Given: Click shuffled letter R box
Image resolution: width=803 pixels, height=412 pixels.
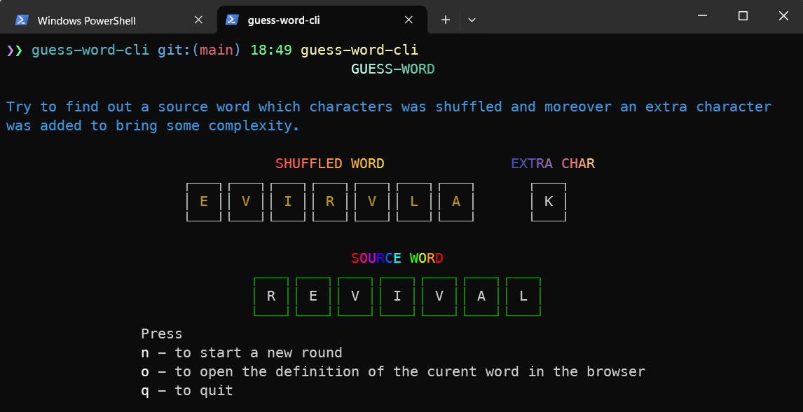Looking at the screenshot, I should point(330,202).
